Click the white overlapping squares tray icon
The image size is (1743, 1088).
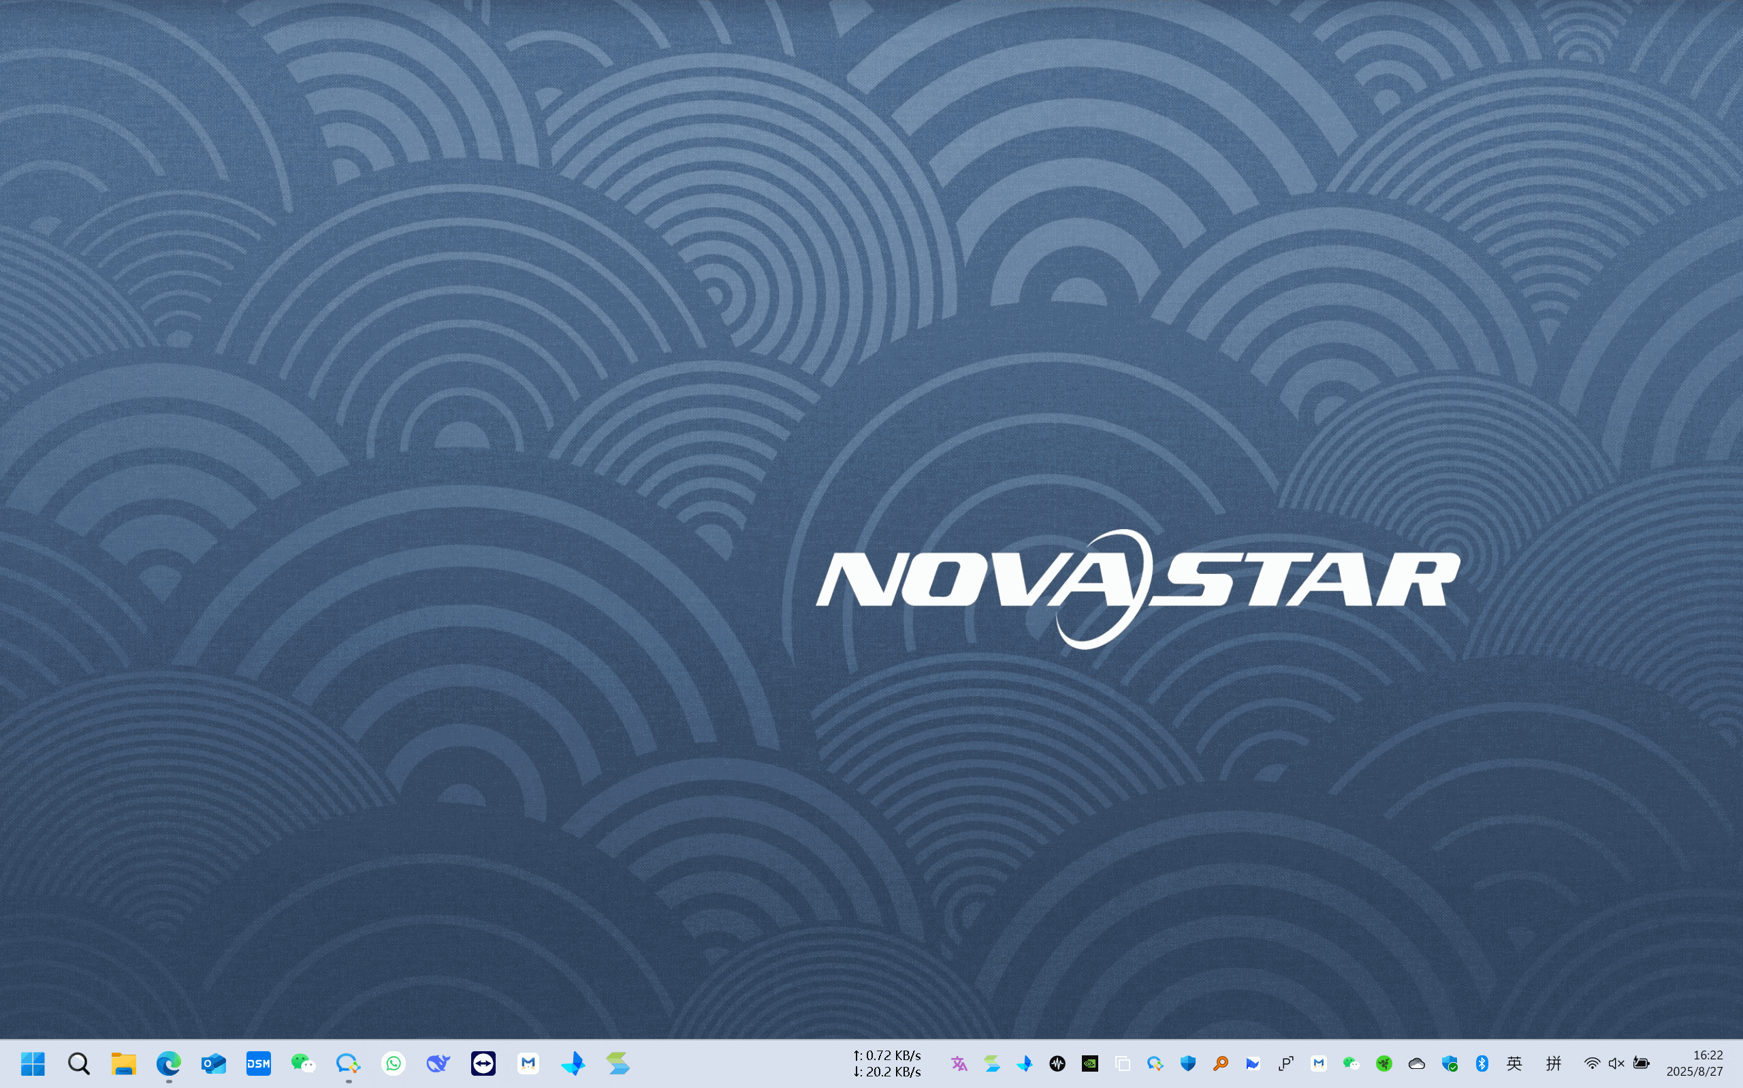[x=1122, y=1063]
